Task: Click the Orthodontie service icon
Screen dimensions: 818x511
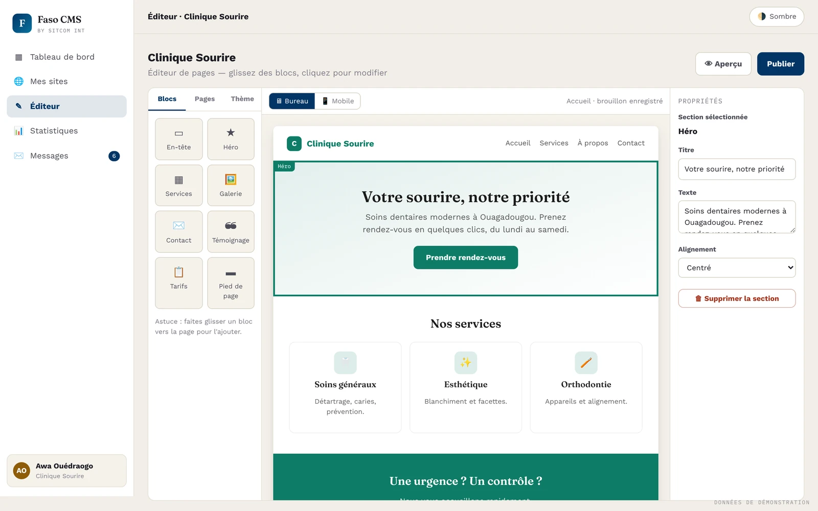Action: 586,363
